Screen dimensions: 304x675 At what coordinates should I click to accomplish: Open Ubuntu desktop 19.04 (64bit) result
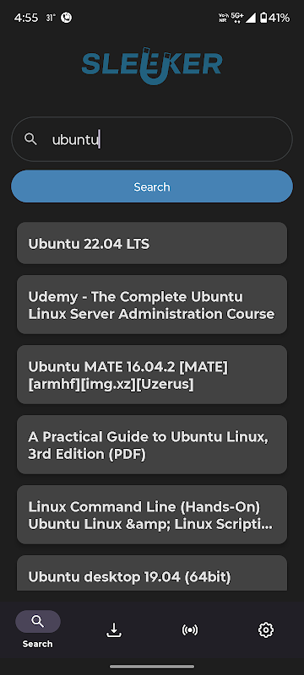click(x=152, y=574)
